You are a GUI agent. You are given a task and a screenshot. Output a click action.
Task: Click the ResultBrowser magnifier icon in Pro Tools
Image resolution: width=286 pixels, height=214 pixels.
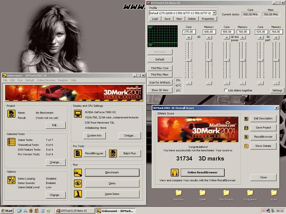[x=78, y=153]
